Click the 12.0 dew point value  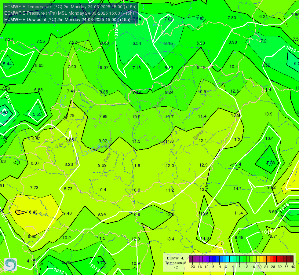(x=170, y=166)
